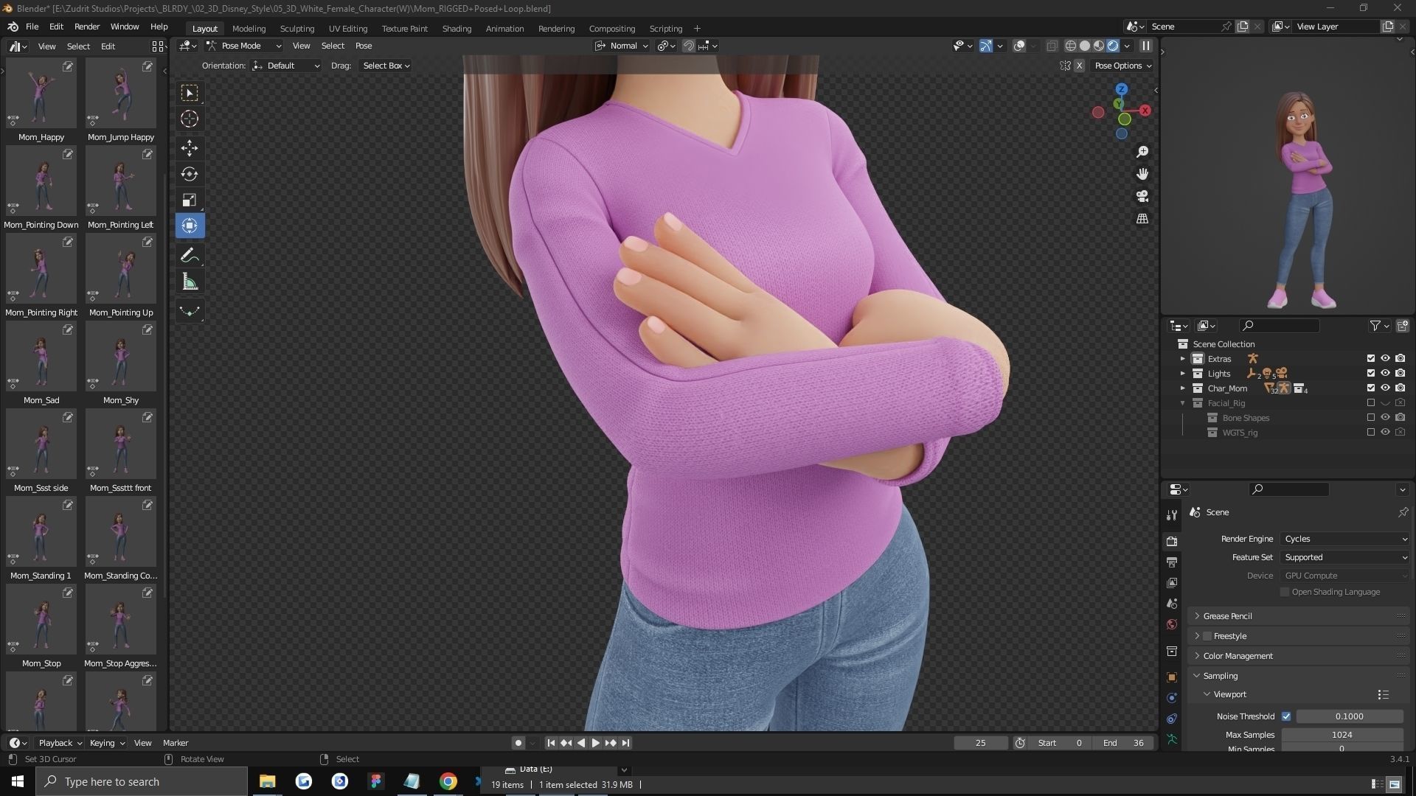This screenshot has width=1416, height=796.
Task: Select the Transform tool
Action: click(x=190, y=226)
